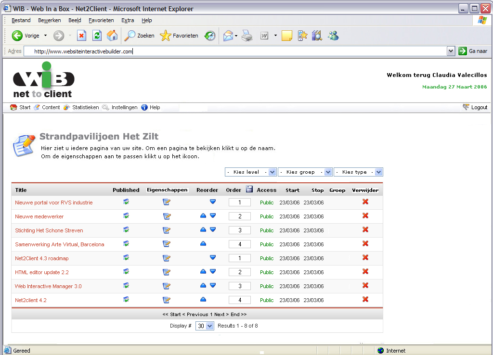Delete Net2client 4.2 with red X
Screen dimensions: 493x355
tap(365, 299)
